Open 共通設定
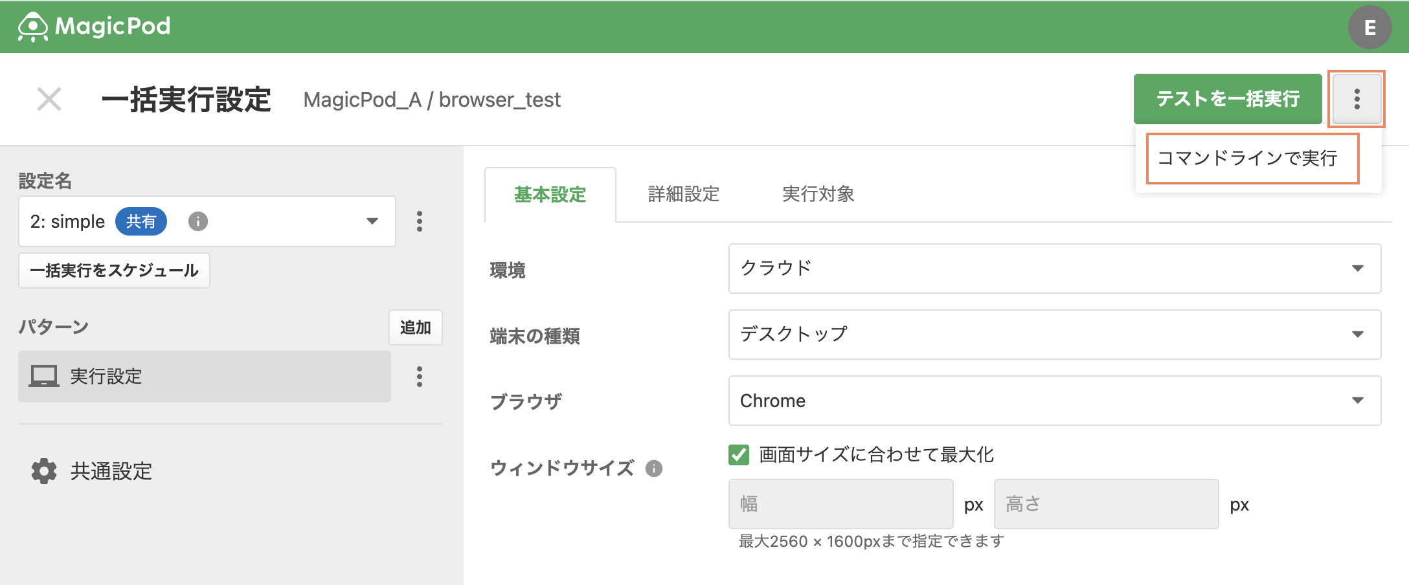Viewport: 1409px width, 585px height. (91, 471)
